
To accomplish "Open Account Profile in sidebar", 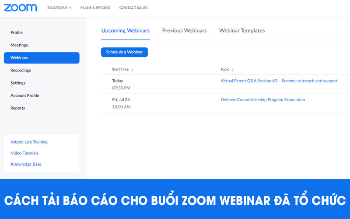I will (x=25, y=95).
